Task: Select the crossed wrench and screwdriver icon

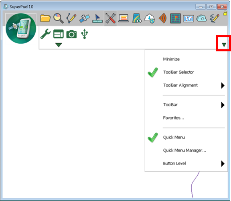Action: tap(111, 18)
